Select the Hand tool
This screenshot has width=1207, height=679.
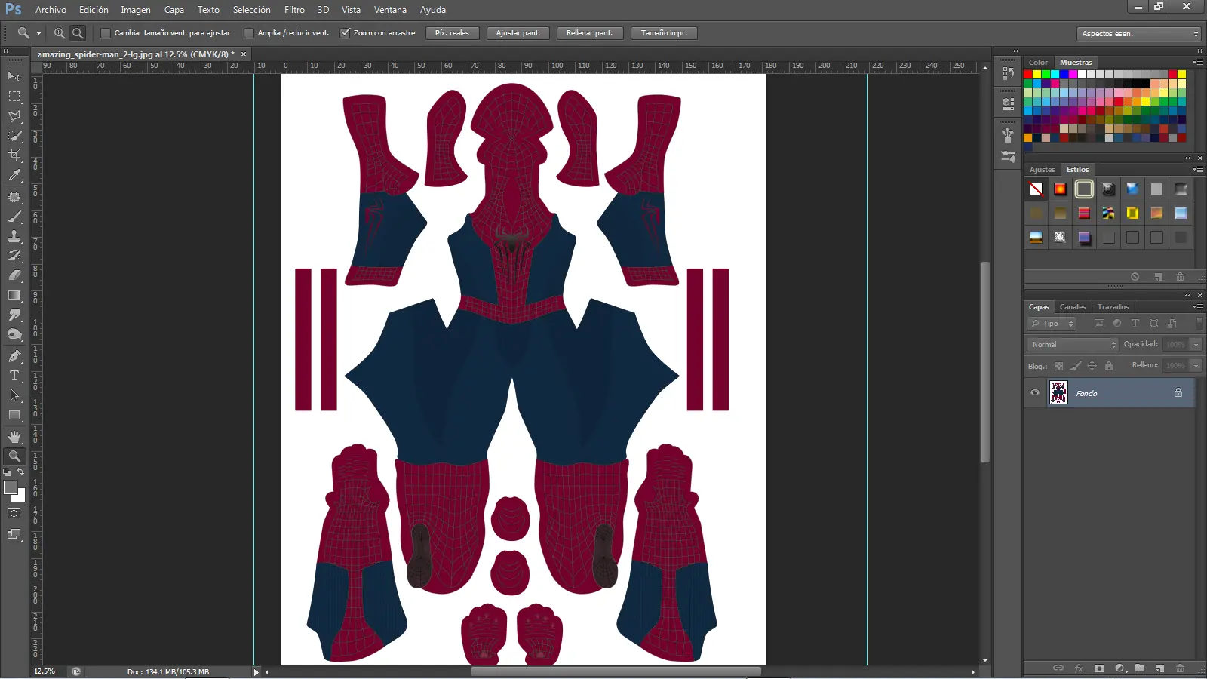tap(14, 437)
